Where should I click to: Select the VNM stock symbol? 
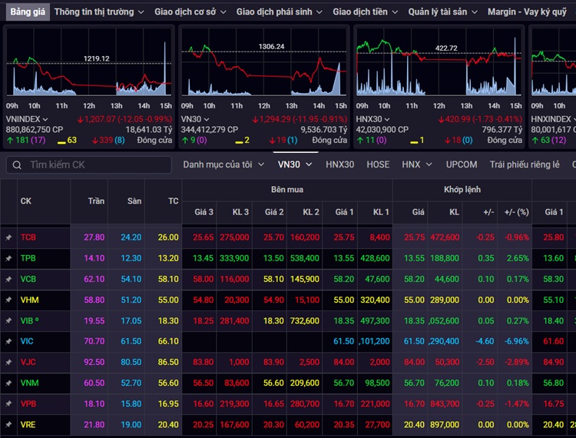(29, 383)
